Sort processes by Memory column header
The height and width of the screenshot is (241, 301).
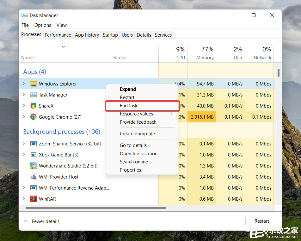point(202,54)
